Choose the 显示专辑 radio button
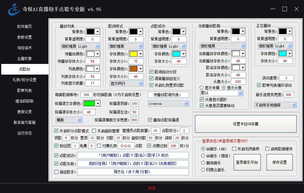Image resolution: width=304 pixels, height=193 pixels. (202, 88)
